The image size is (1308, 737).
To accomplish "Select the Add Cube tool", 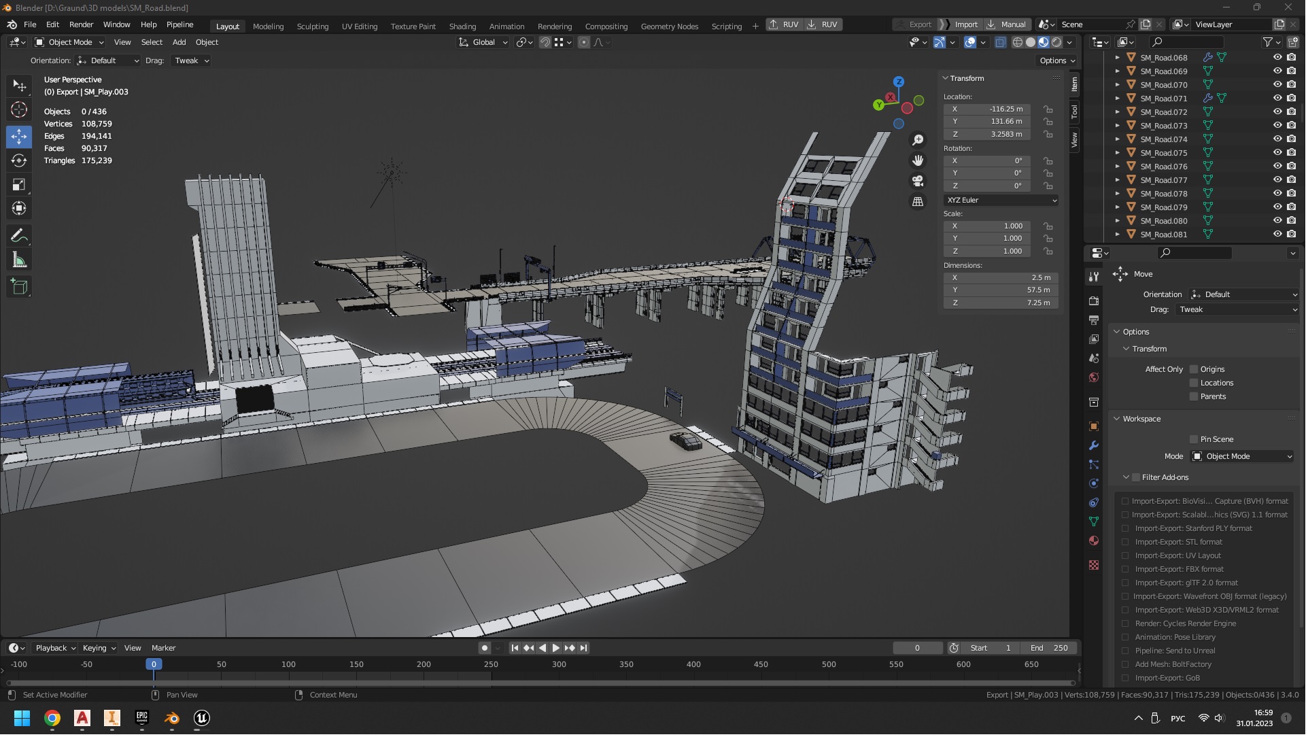I will click(19, 287).
